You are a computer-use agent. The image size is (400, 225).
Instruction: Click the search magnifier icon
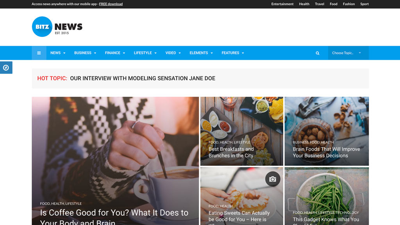[x=317, y=53]
